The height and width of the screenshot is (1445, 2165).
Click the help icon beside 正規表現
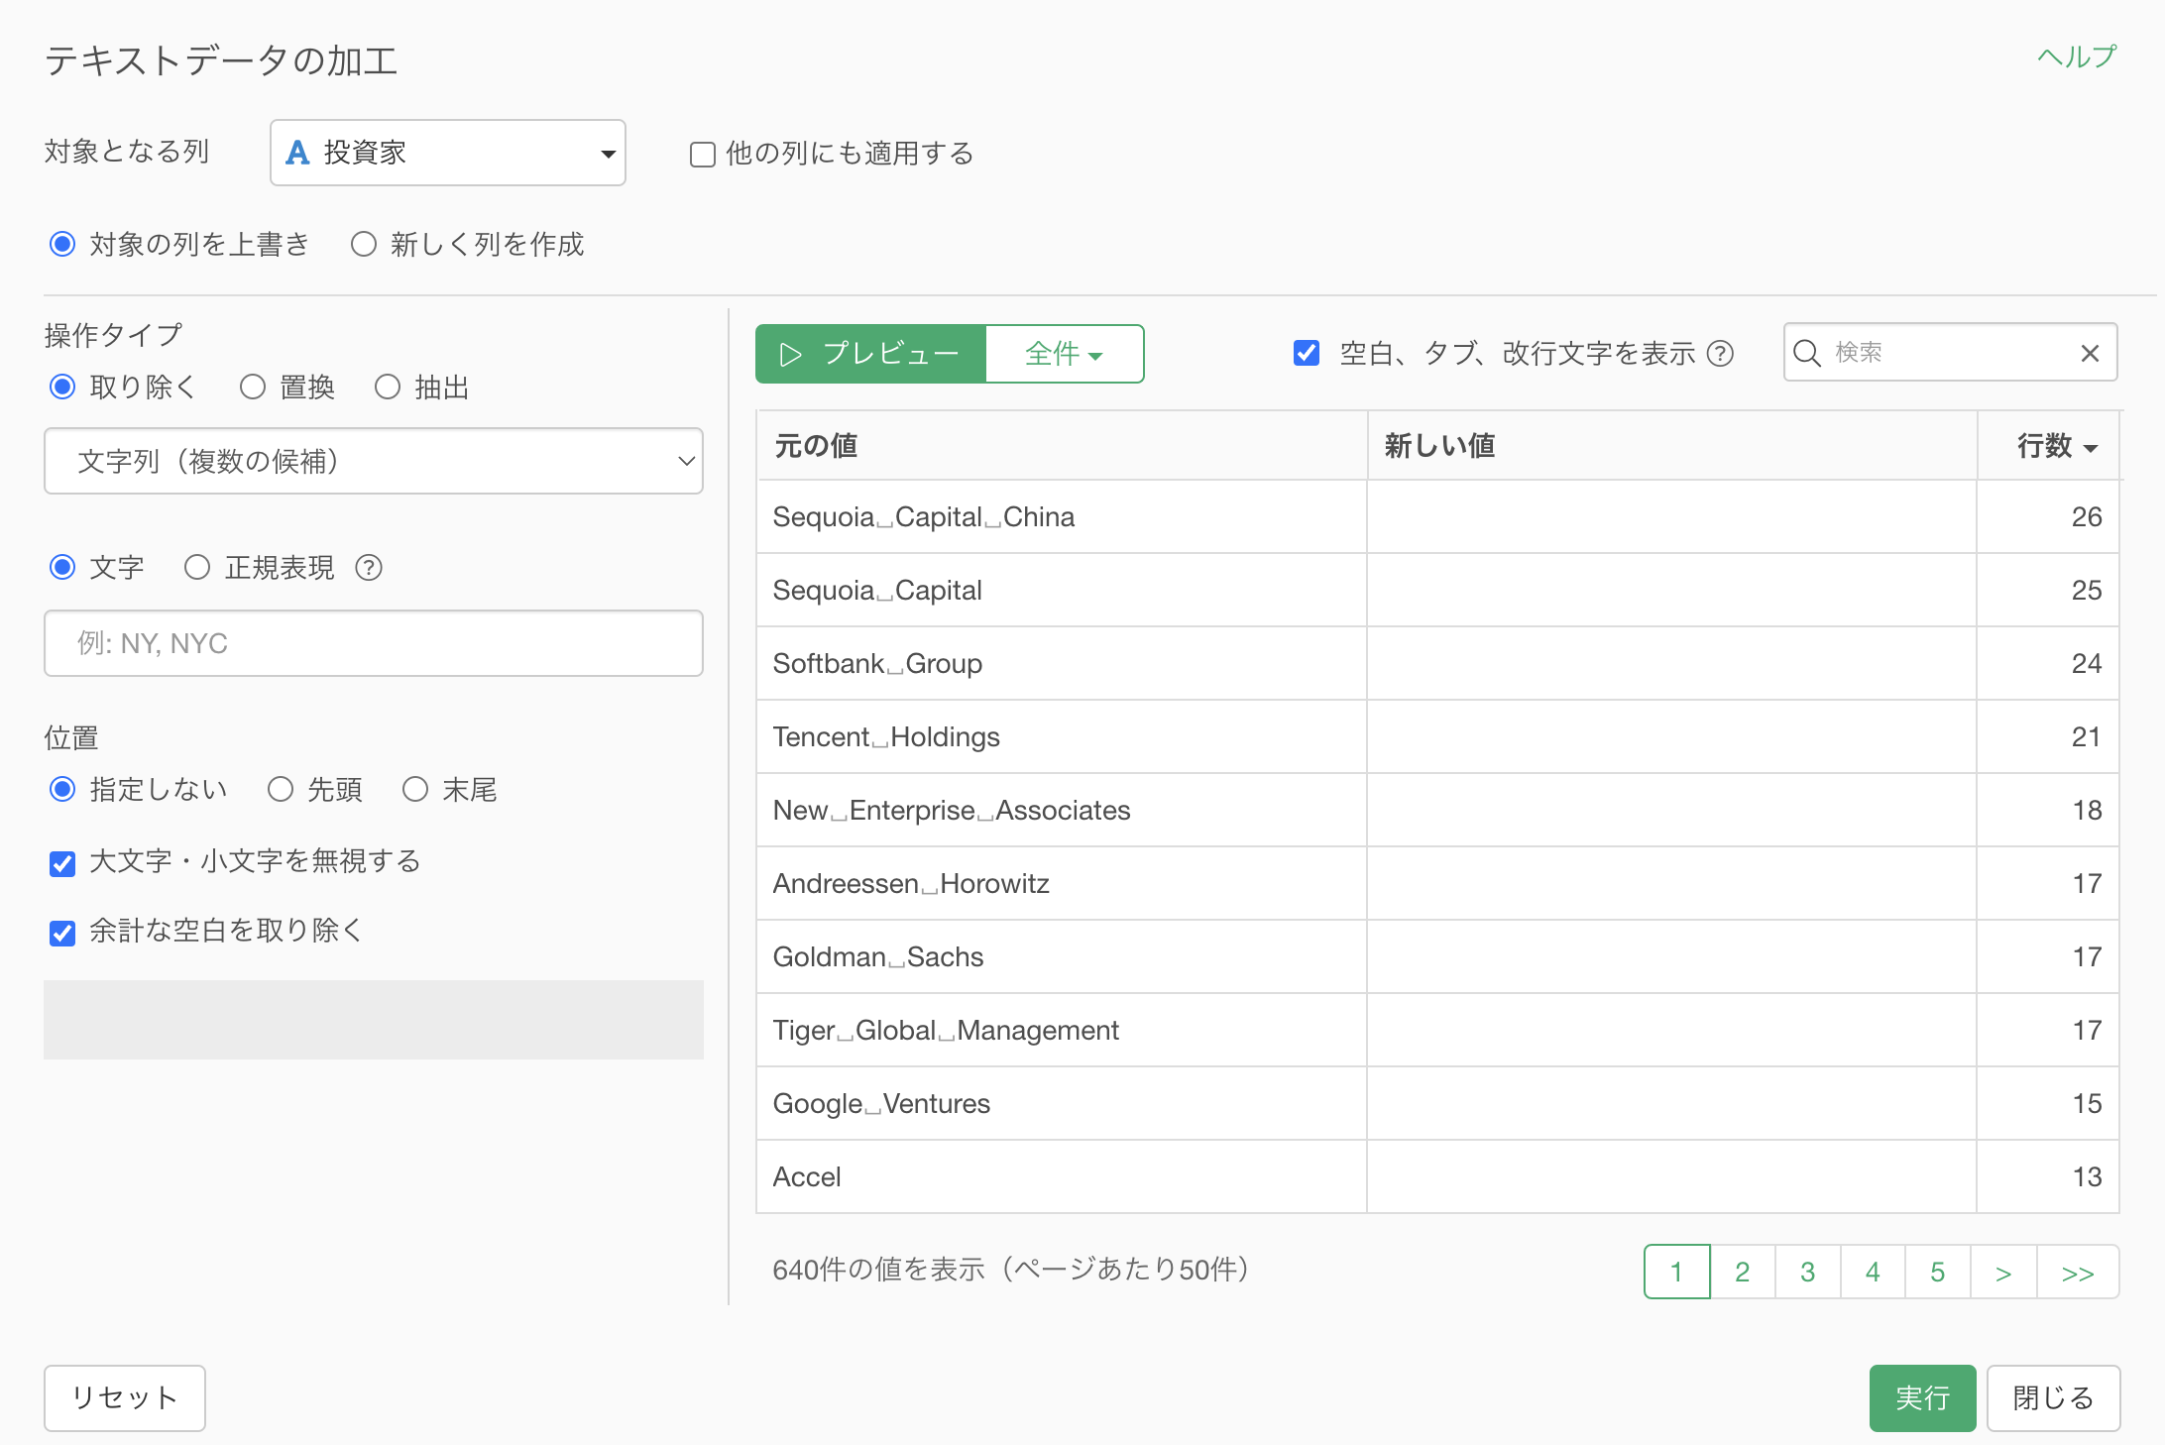pyautogui.click(x=369, y=568)
